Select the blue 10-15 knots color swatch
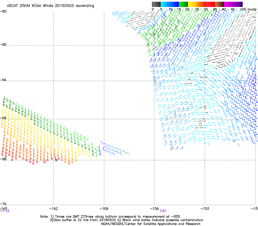The width and height of the screenshot is (258, 226). click(x=174, y=4)
